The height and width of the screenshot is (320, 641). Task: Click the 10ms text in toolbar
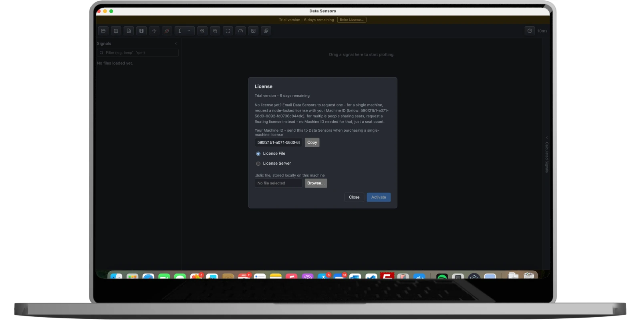pos(542,31)
